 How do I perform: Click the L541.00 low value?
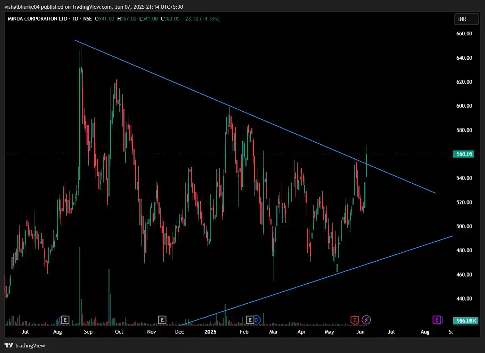[148, 19]
